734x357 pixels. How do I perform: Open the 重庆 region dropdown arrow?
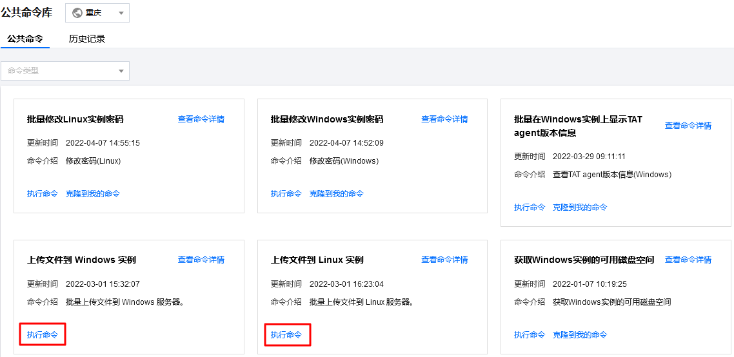pyautogui.click(x=121, y=13)
